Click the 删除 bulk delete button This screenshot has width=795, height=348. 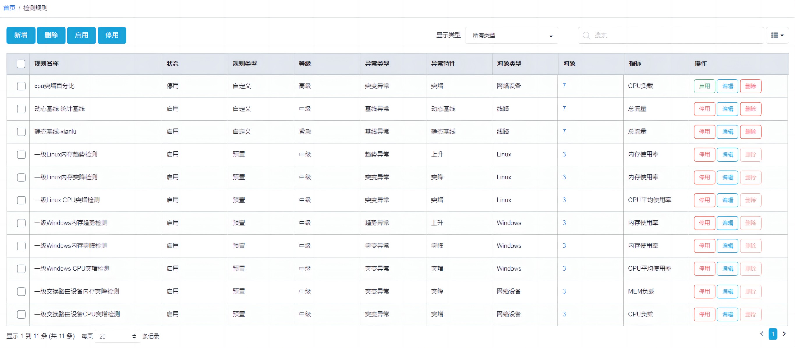click(x=51, y=35)
